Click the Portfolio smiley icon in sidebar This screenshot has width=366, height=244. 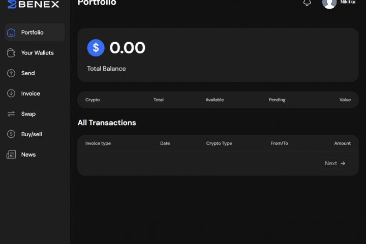click(11, 33)
